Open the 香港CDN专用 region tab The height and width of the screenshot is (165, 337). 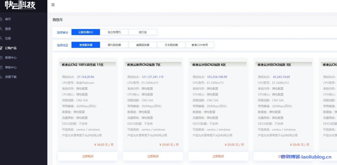[200, 45]
